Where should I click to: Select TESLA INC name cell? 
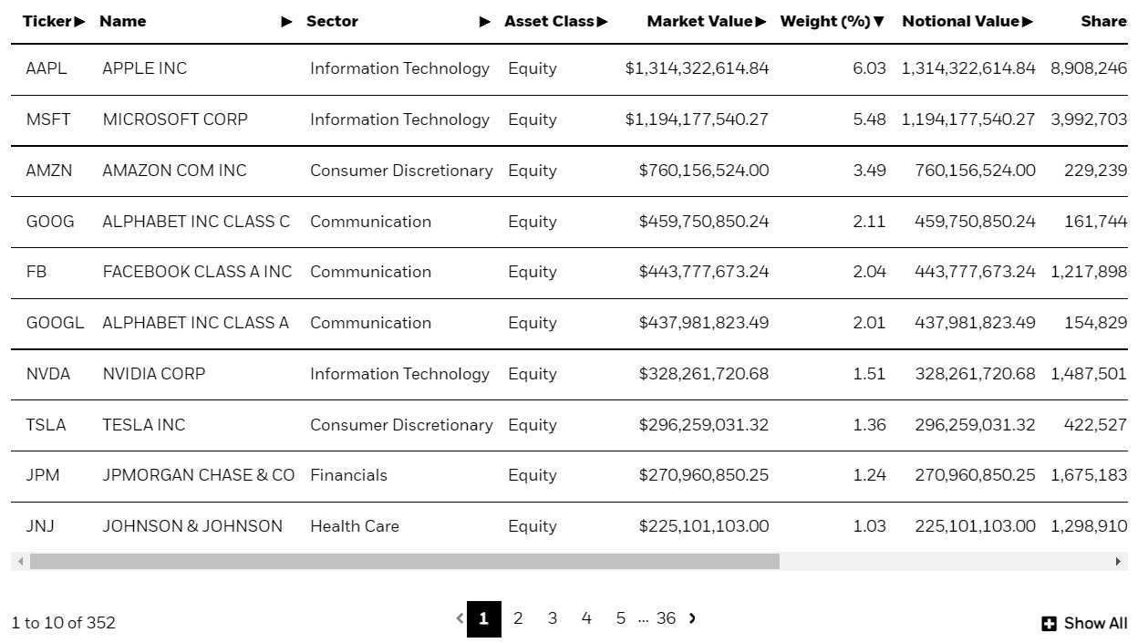coord(144,425)
